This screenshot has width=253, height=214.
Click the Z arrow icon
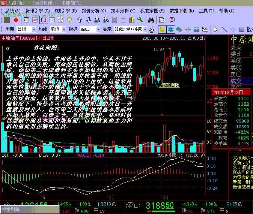205,30
